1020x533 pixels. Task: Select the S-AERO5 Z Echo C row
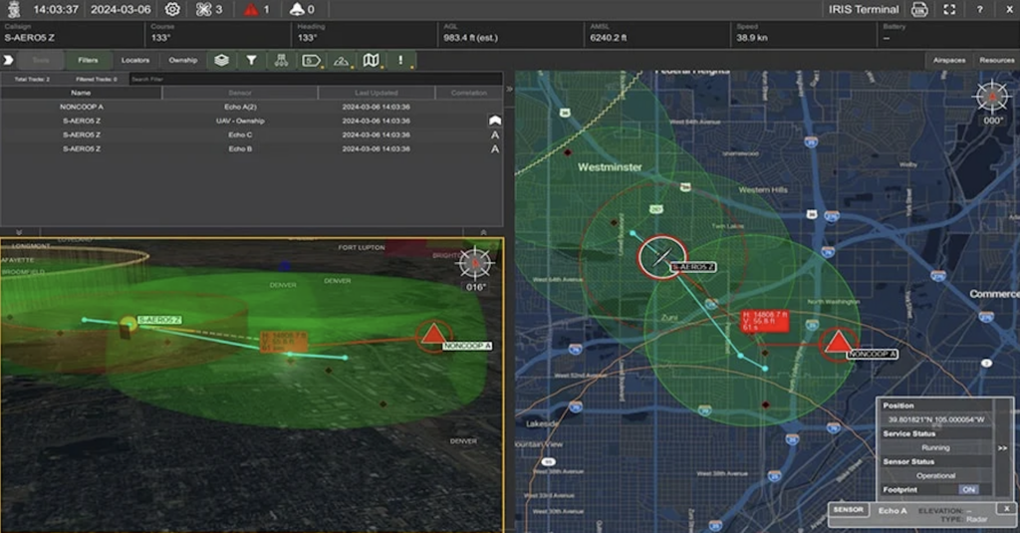click(x=251, y=134)
